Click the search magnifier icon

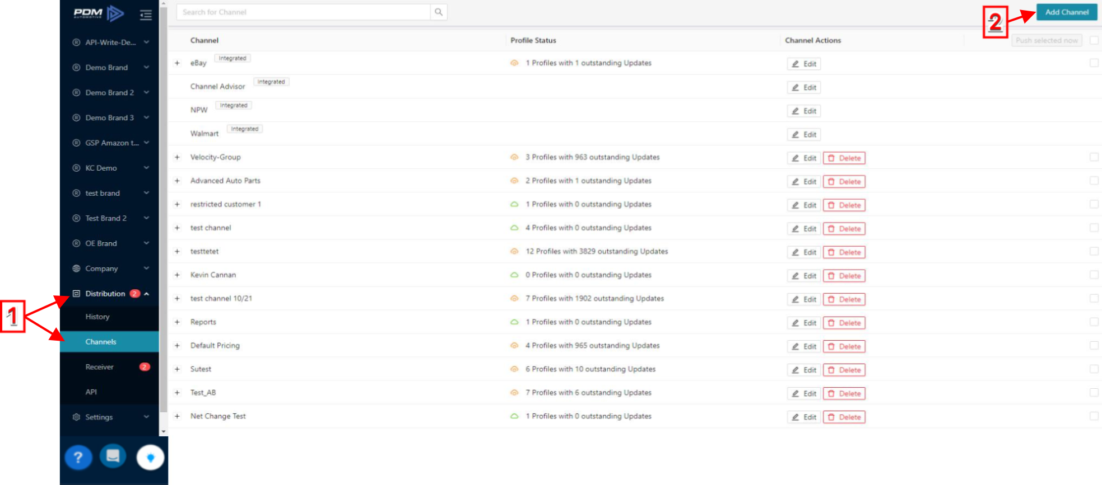439,12
